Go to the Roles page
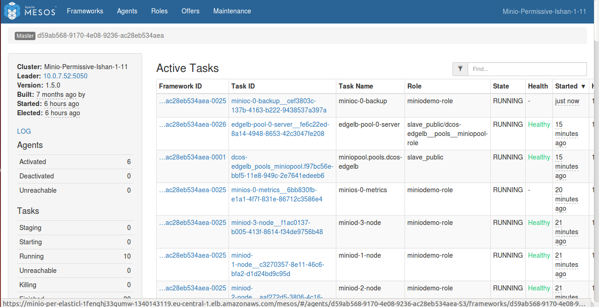The width and height of the screenshot is (599, 307). (159, 11)
